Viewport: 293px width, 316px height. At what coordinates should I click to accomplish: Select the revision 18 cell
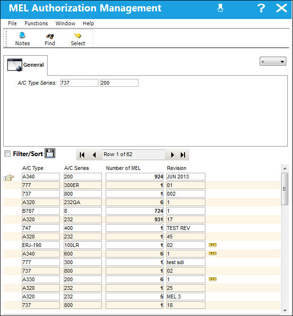(186, 305)
